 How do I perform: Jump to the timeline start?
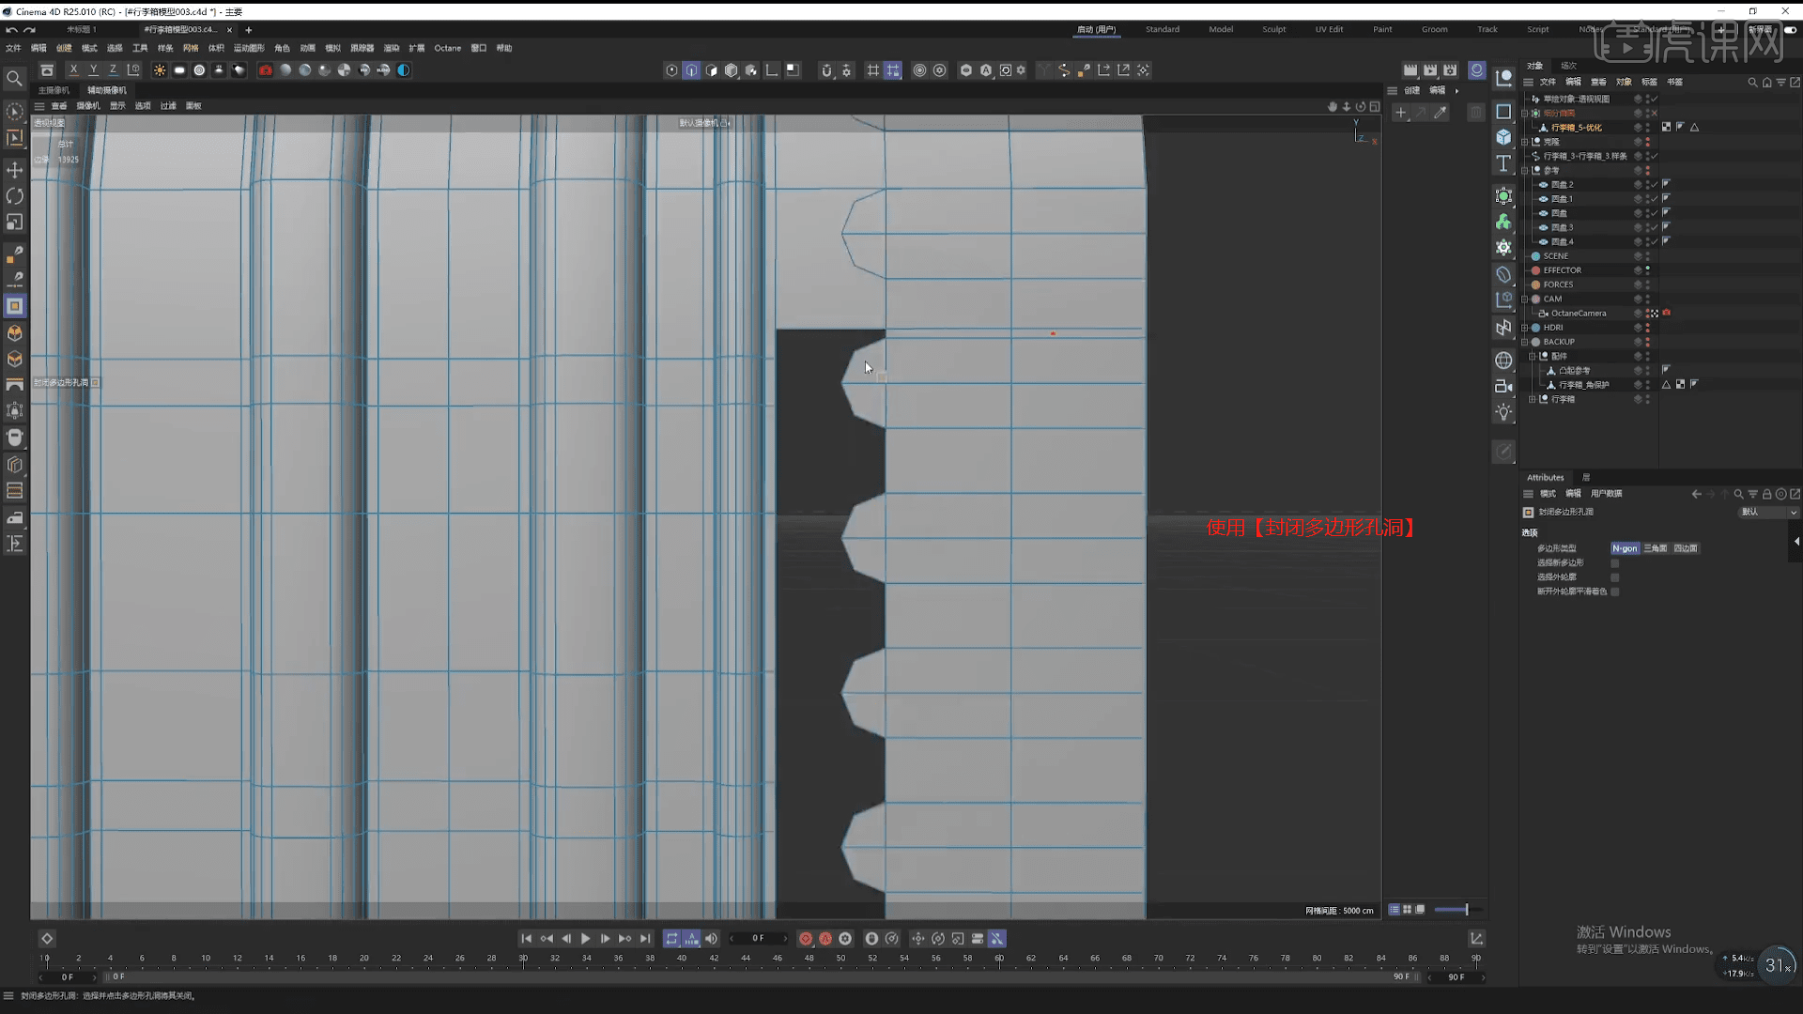[526, 939]
